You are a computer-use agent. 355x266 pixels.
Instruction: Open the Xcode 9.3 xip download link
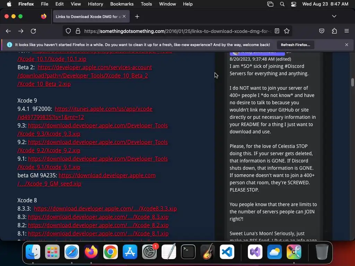pyautogui.click(x=93, y=130)
